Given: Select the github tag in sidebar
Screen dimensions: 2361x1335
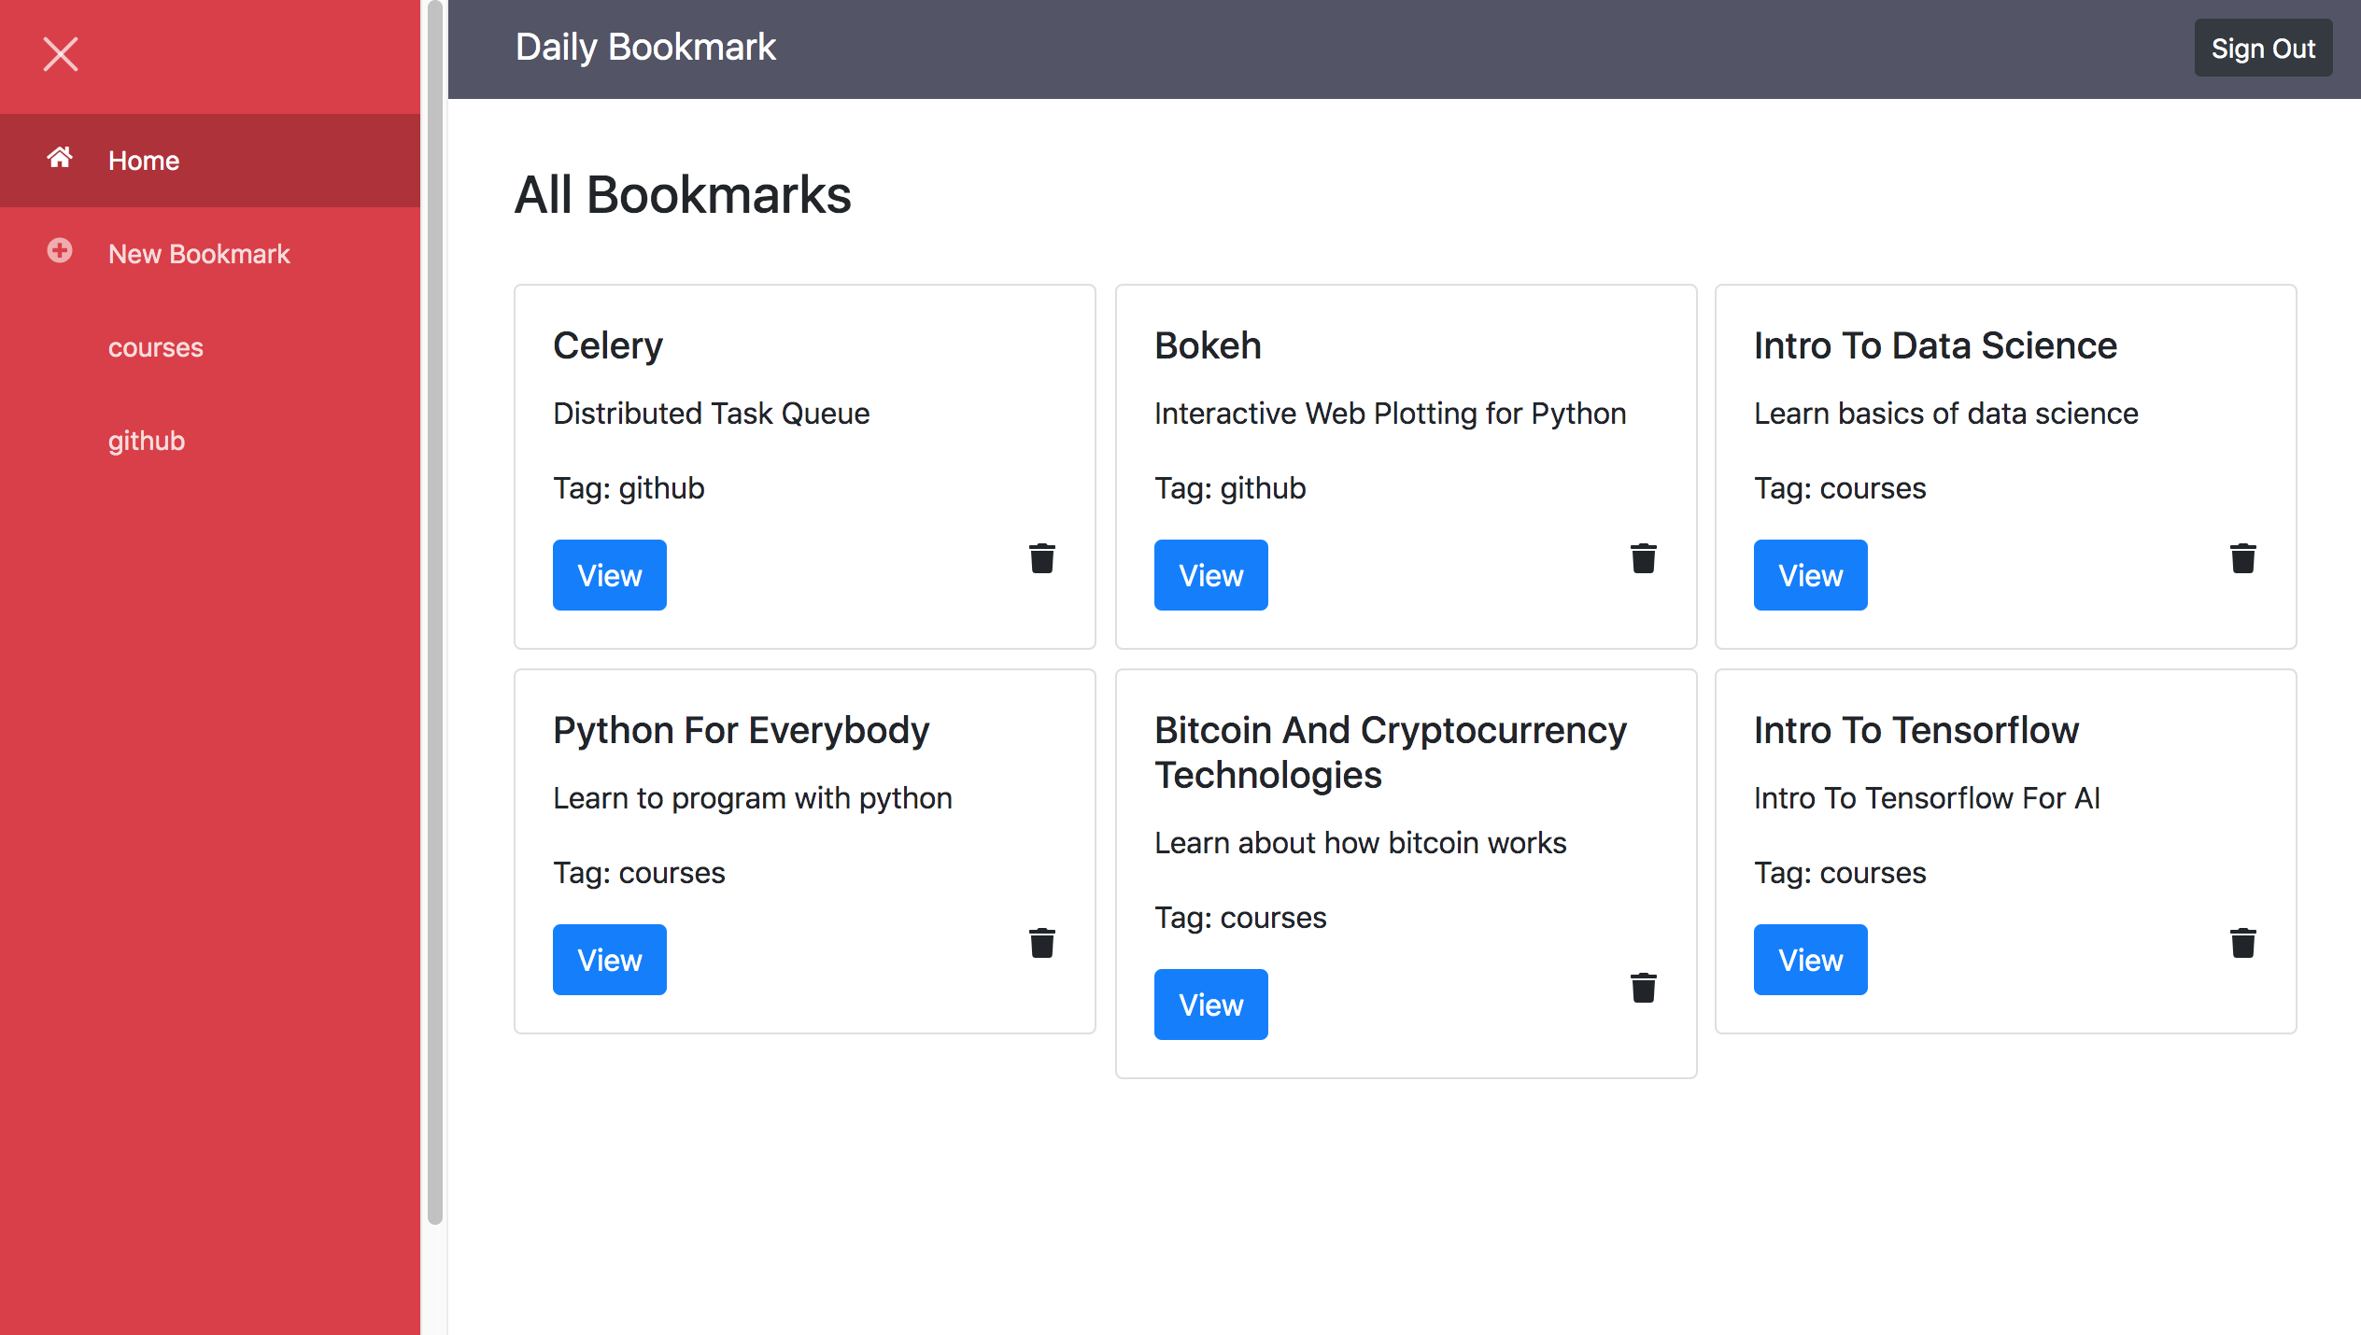Looking at the screenshot, I should tap(147, 441).
